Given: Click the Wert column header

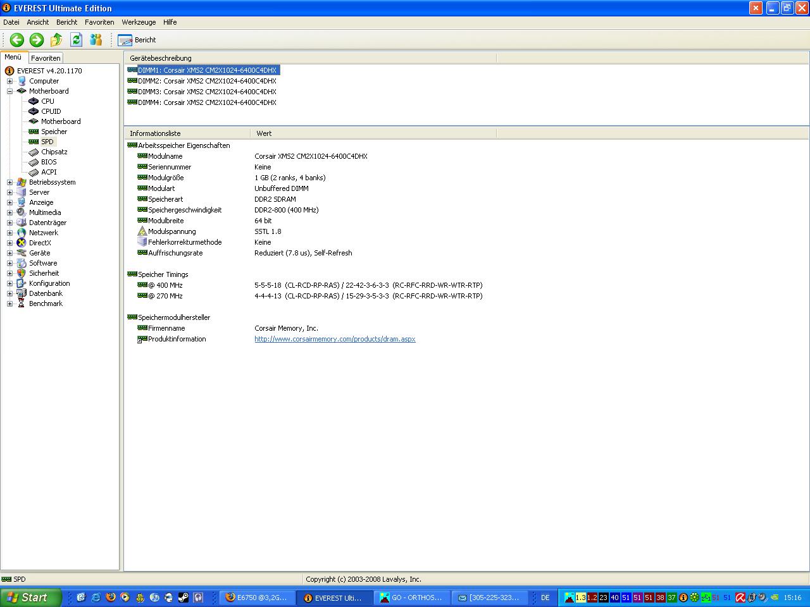Looking at the screenshot, I should point(373,133).
